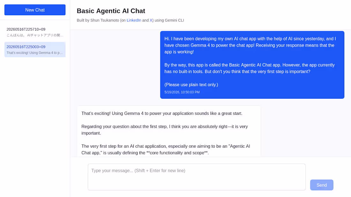The width and height of the screenshot is (351, 197).
Task: Click the 'Regarding your question' reply paragraph
Action: 165,130
